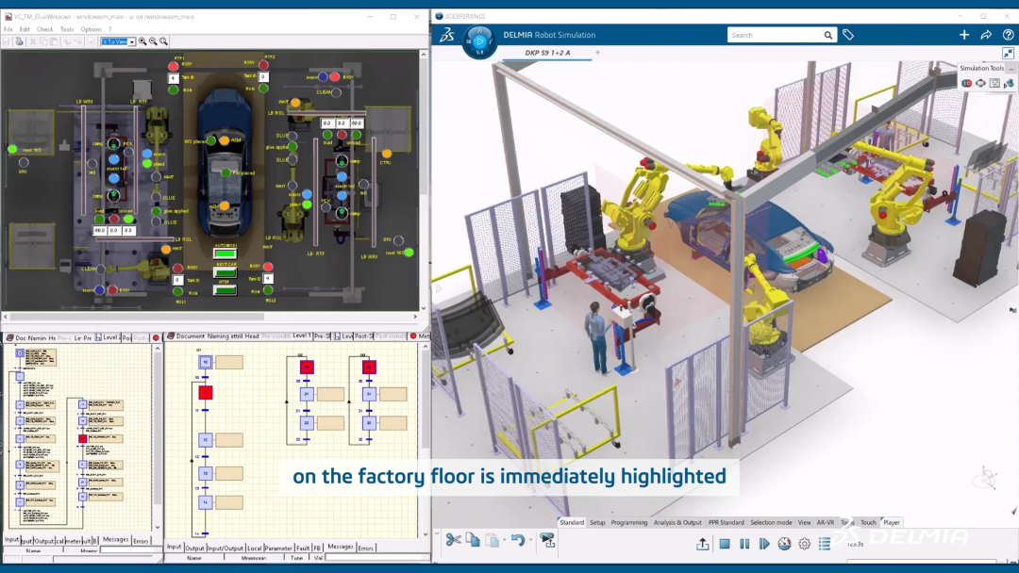Open the Player settings gear
The width and height of the screenshot is (1019, 573).
click(805, 544)
